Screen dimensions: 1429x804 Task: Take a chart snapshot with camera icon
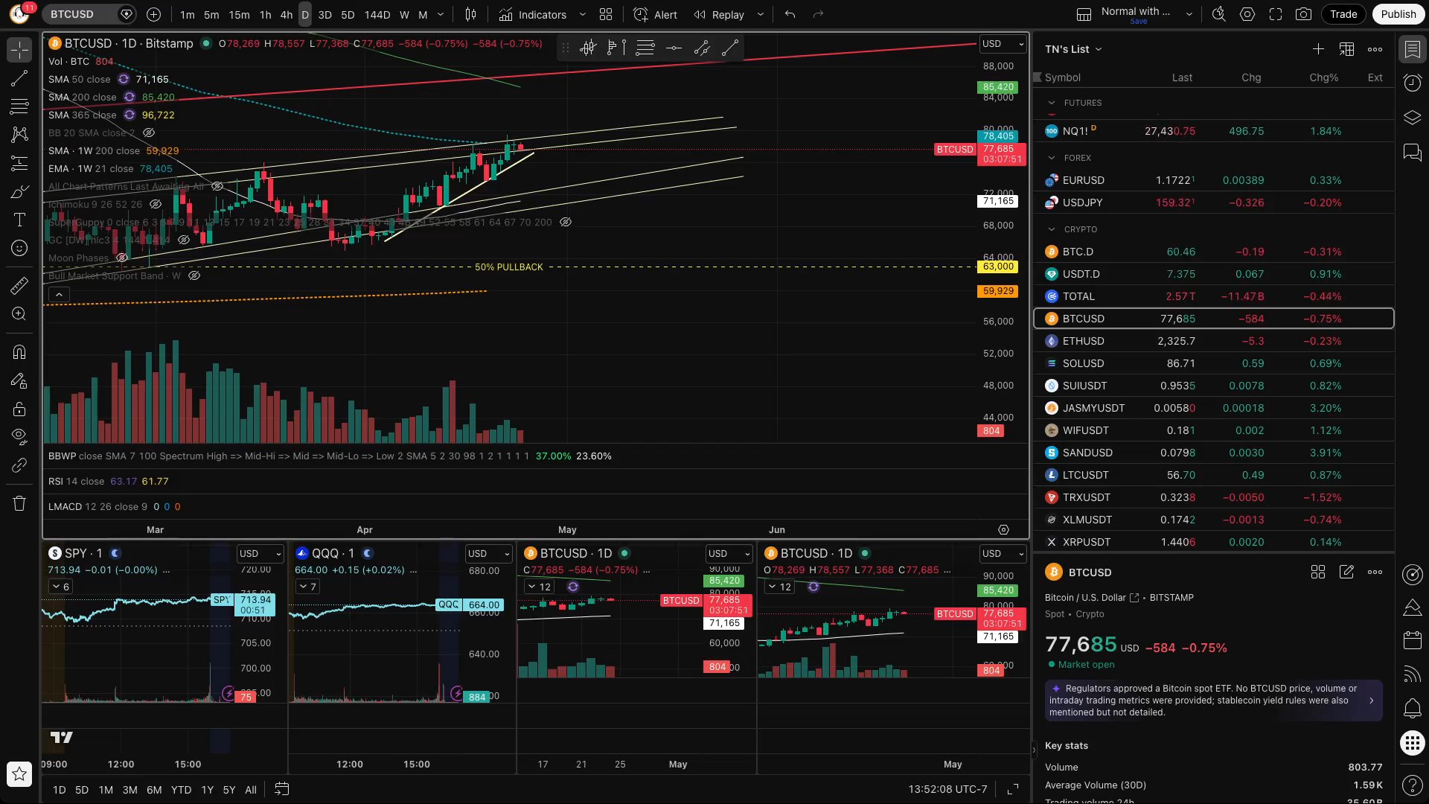pyautogui.click(x=1303, y=14)
